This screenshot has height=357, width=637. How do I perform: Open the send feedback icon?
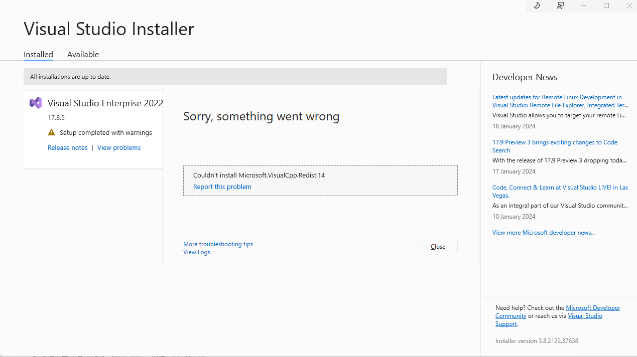560,6
